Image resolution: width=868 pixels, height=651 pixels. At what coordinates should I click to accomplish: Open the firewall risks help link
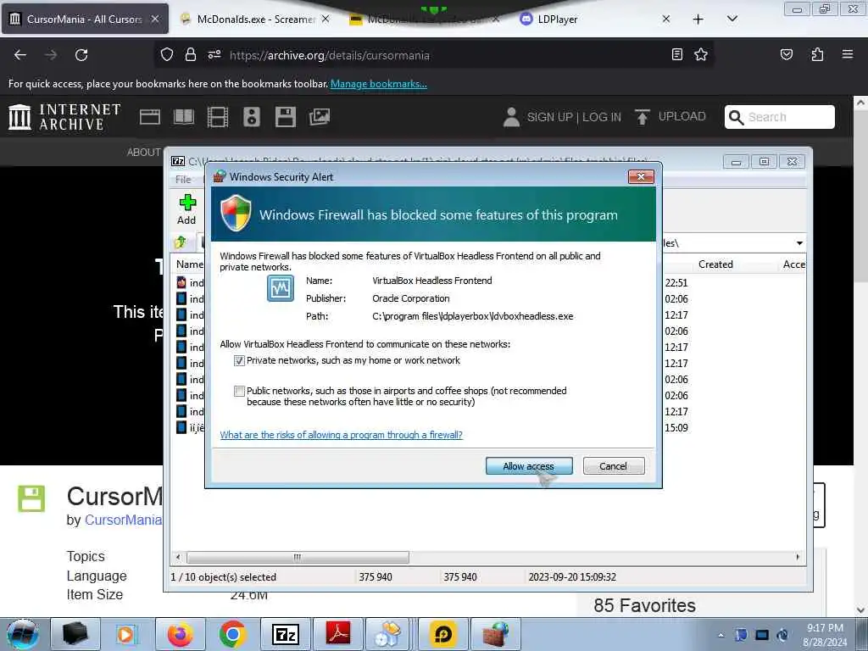coord(341,435)
